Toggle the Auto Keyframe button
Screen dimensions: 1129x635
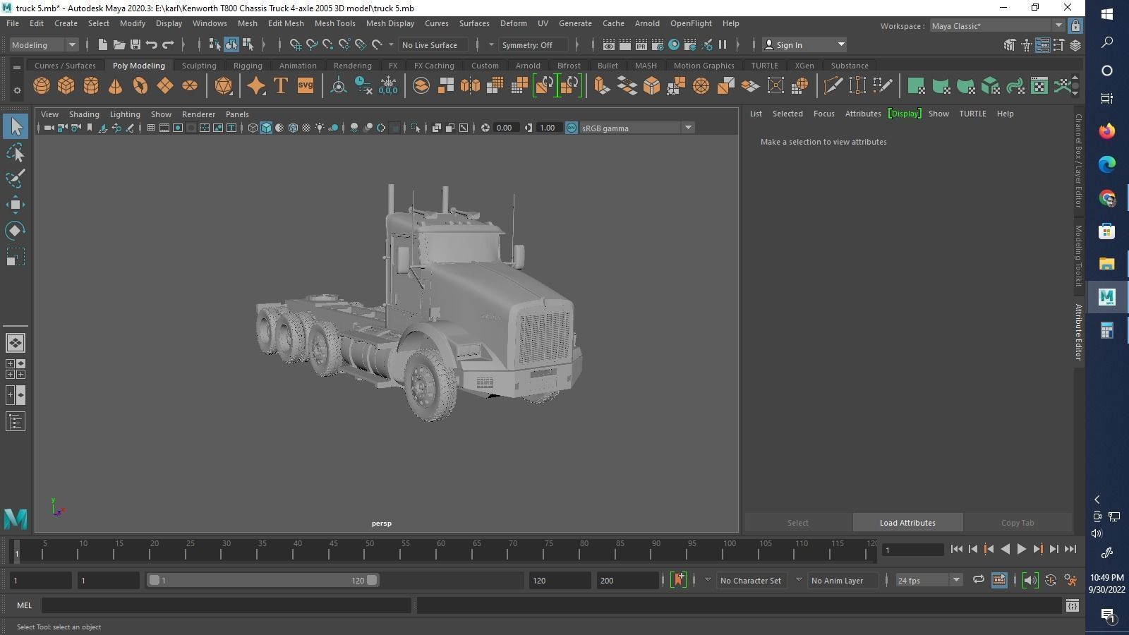click(x=1051, y=580)
